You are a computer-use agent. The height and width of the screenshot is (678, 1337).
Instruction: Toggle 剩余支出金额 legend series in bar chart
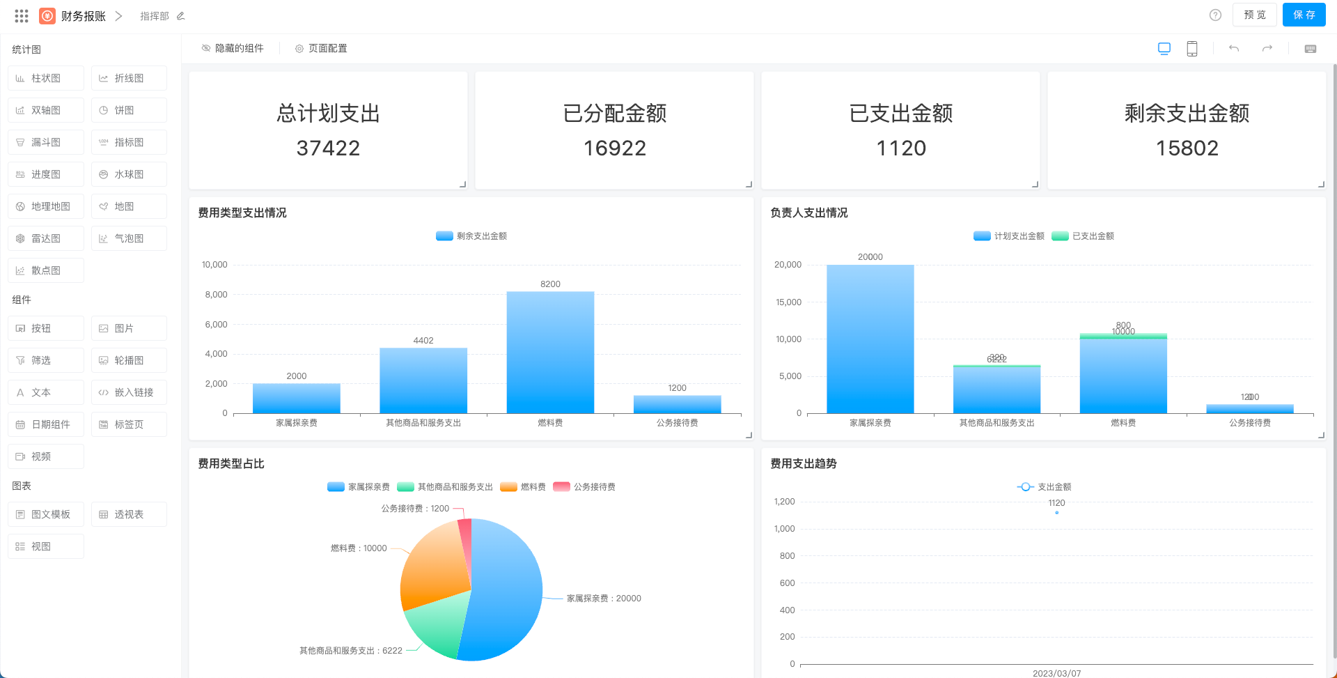(471, 236)
